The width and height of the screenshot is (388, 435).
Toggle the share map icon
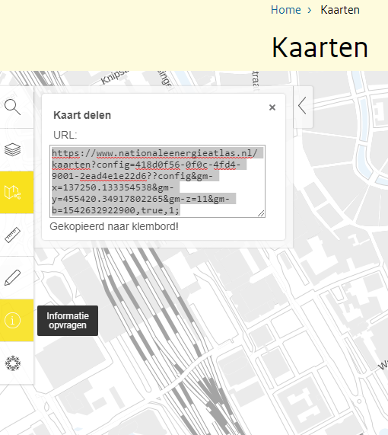pos(13,192)
